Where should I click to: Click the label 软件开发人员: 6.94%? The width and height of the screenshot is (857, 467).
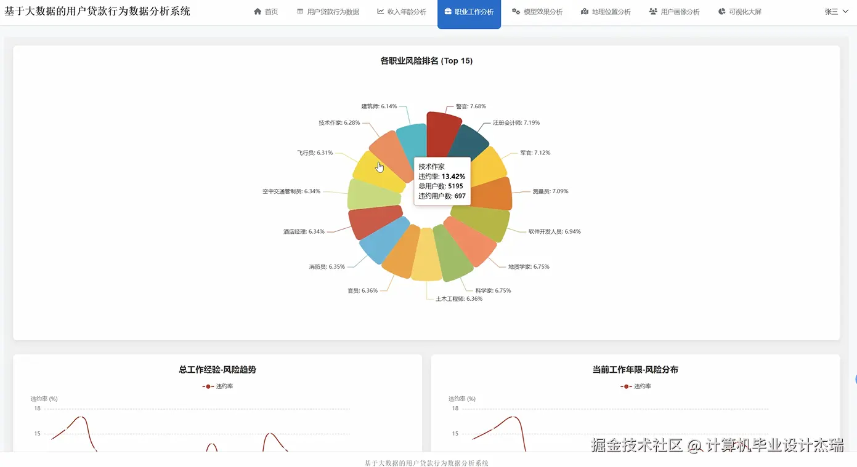(x=554, y=232)
